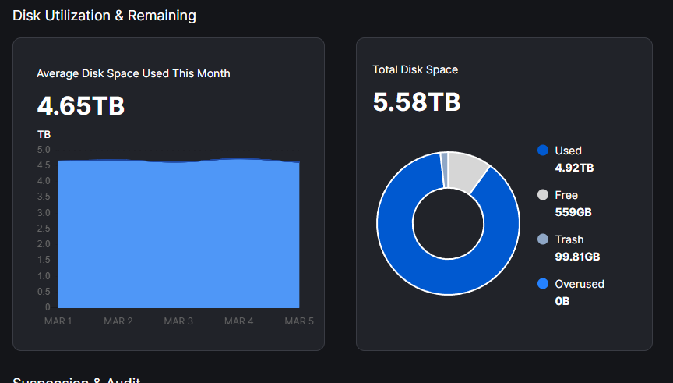Click the MAR 5 axis label
The image size is (673, 383).
click(299, 321)
